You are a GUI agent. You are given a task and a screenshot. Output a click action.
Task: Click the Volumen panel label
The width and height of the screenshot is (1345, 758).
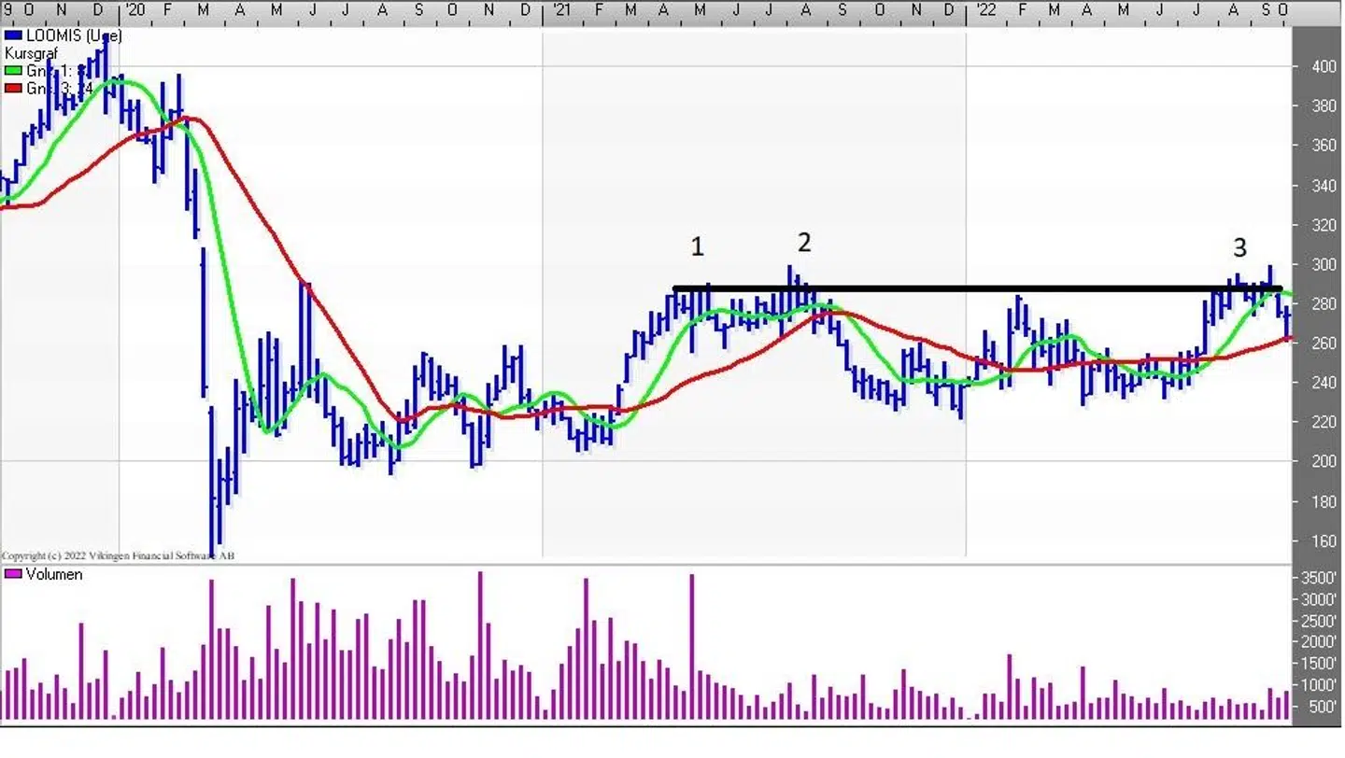(x=53, y=574)
